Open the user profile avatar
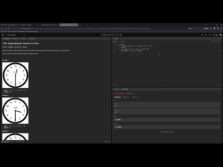The image size is (223, 167). (220, 35)
